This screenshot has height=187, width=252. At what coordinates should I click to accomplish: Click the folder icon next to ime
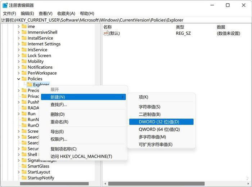click(x=24, y=26)
